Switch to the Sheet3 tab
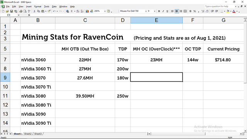 38,134
